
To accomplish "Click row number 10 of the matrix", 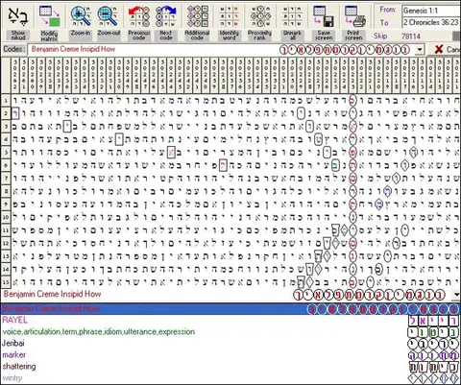I will point(6,218).
